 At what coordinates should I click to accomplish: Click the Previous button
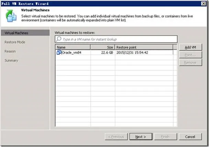click(x=116, y=137)
